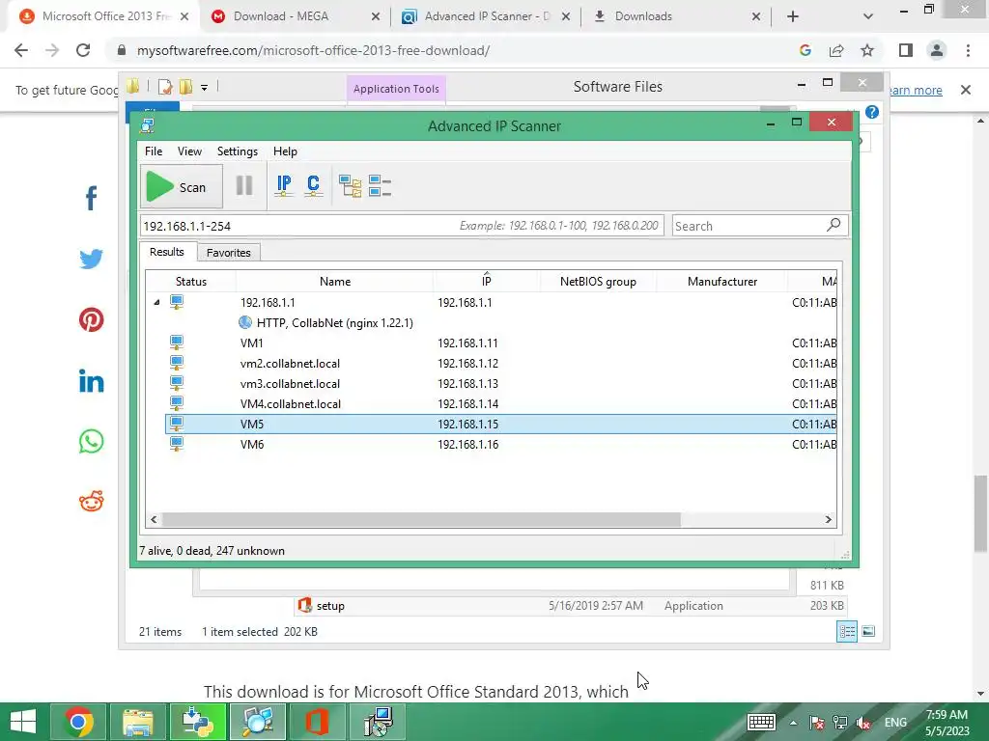Click the browser address bar URL

click(x=313, y=50)
